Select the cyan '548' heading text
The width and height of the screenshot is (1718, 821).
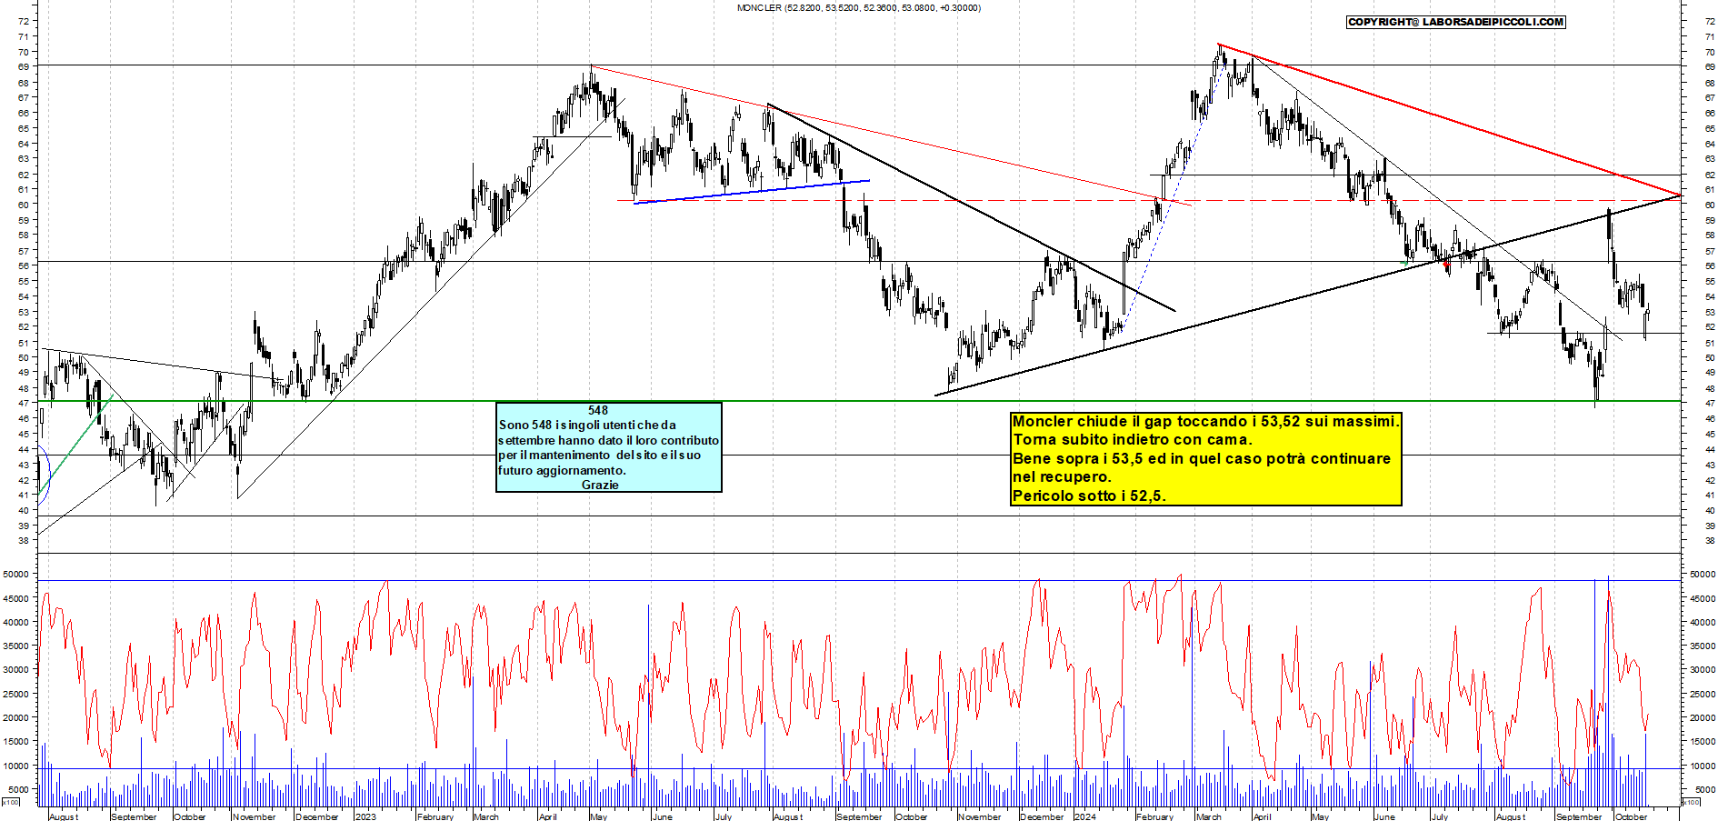point(598,410)
